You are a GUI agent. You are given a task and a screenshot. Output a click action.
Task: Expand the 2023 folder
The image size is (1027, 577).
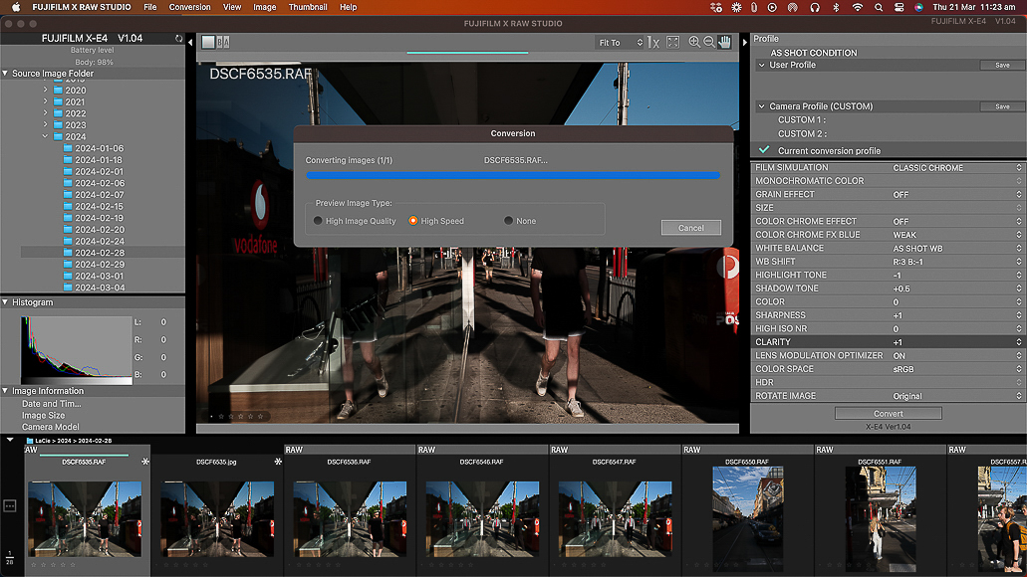(x=45, y=125)
